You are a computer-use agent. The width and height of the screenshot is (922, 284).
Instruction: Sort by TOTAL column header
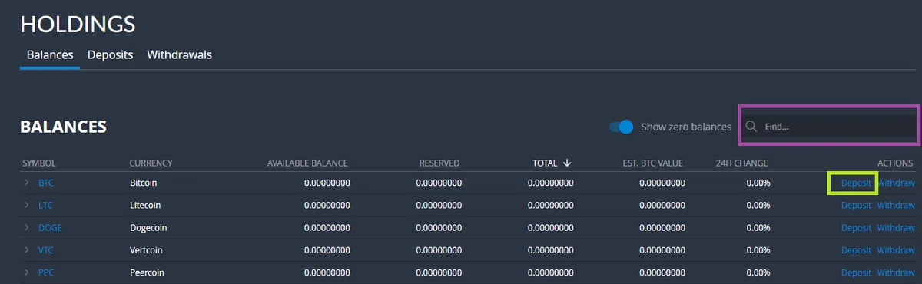point(546,163)
